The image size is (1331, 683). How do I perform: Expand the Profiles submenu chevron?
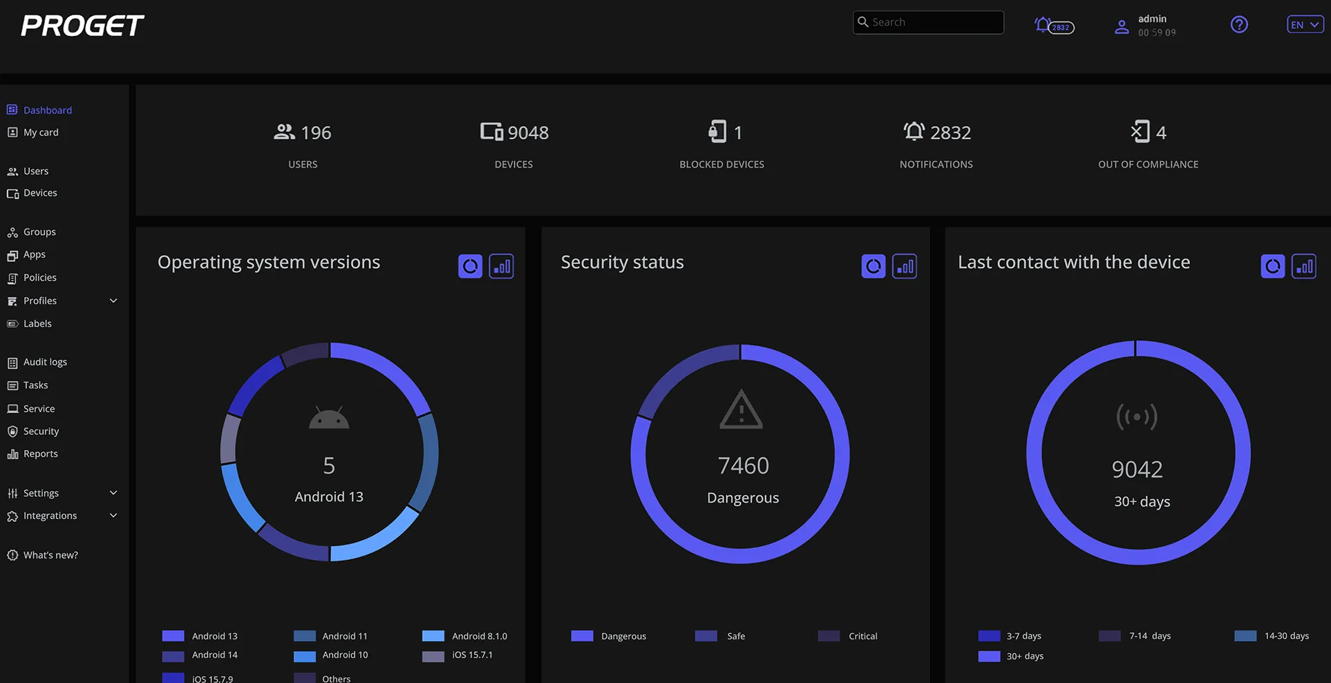coord(113,301)
